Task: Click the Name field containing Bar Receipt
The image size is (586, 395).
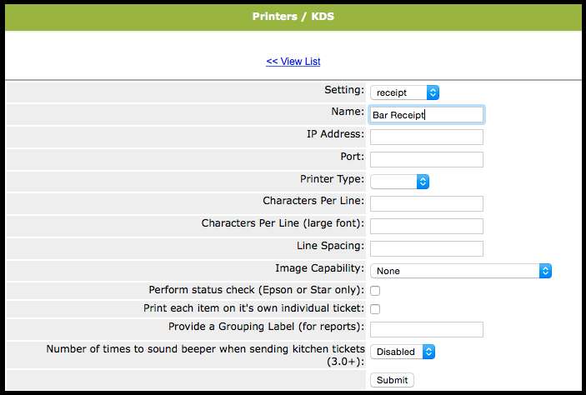Action: [427, 115]
